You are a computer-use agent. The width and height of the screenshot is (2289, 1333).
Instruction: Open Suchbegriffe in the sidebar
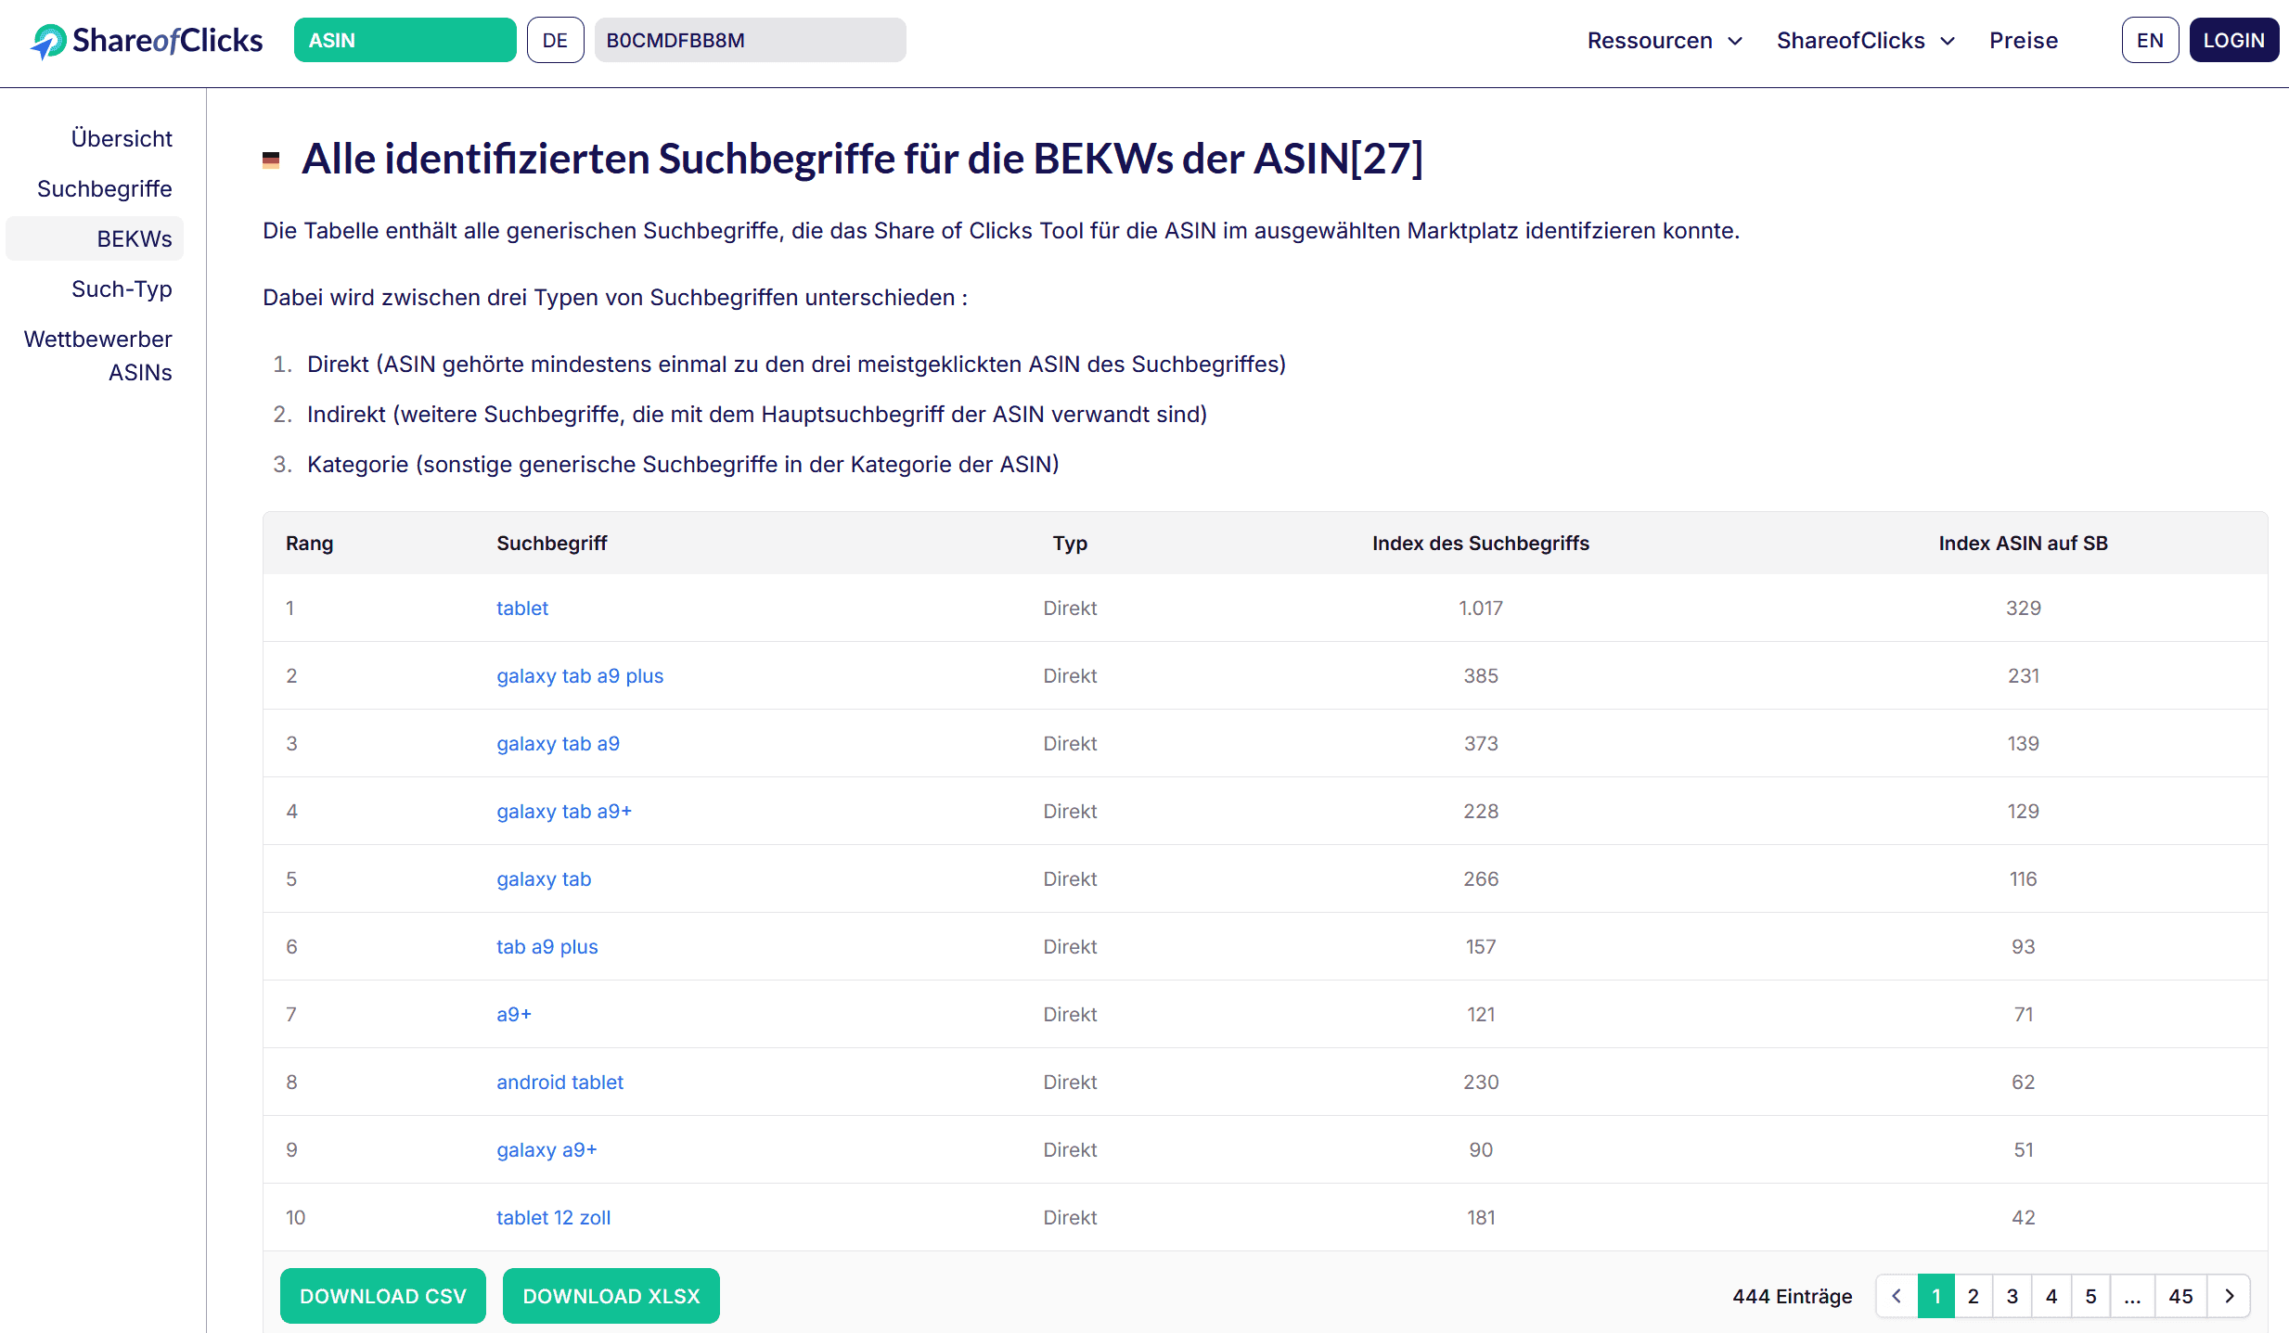point(105,189)
